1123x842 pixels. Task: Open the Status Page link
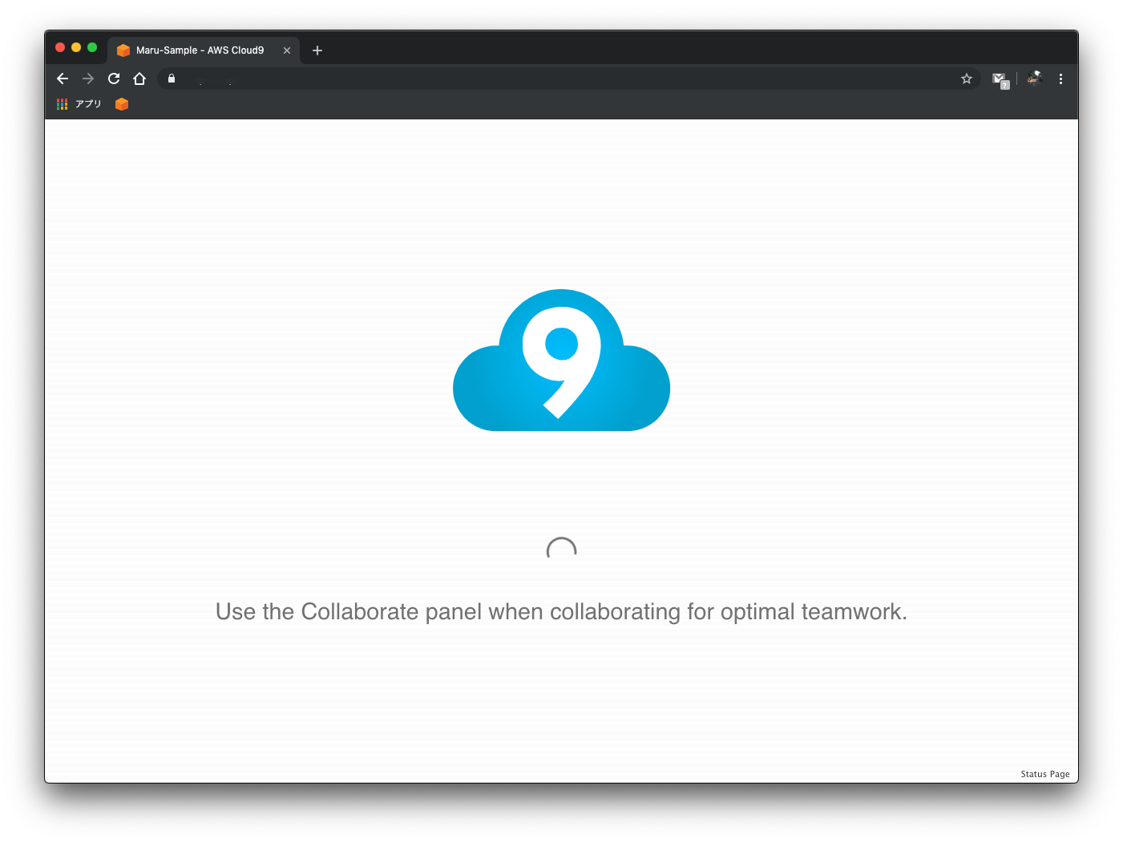[1045, 774]
